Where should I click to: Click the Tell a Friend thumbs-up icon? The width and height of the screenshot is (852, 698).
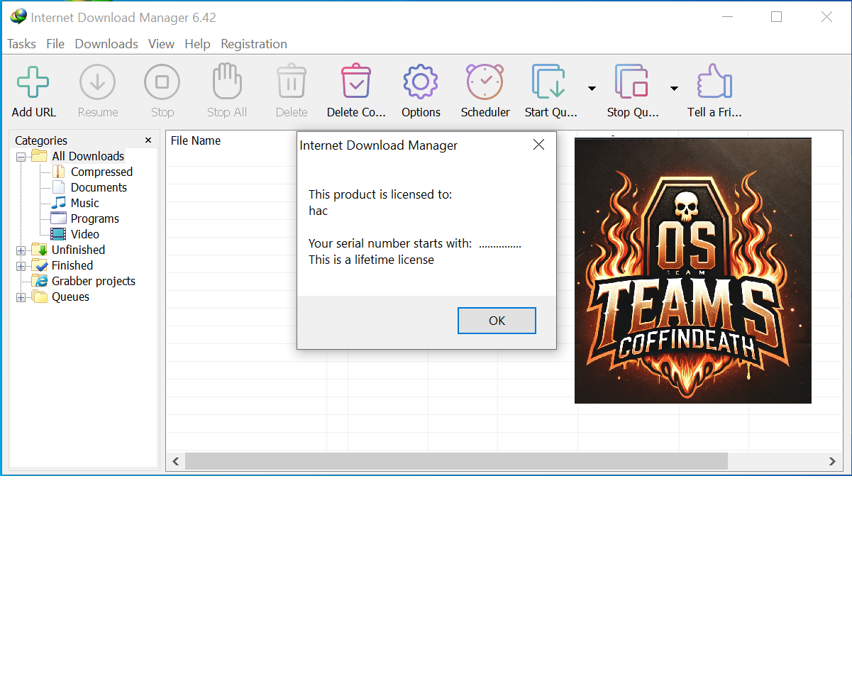pyautogui.click(x=714, y=82)
